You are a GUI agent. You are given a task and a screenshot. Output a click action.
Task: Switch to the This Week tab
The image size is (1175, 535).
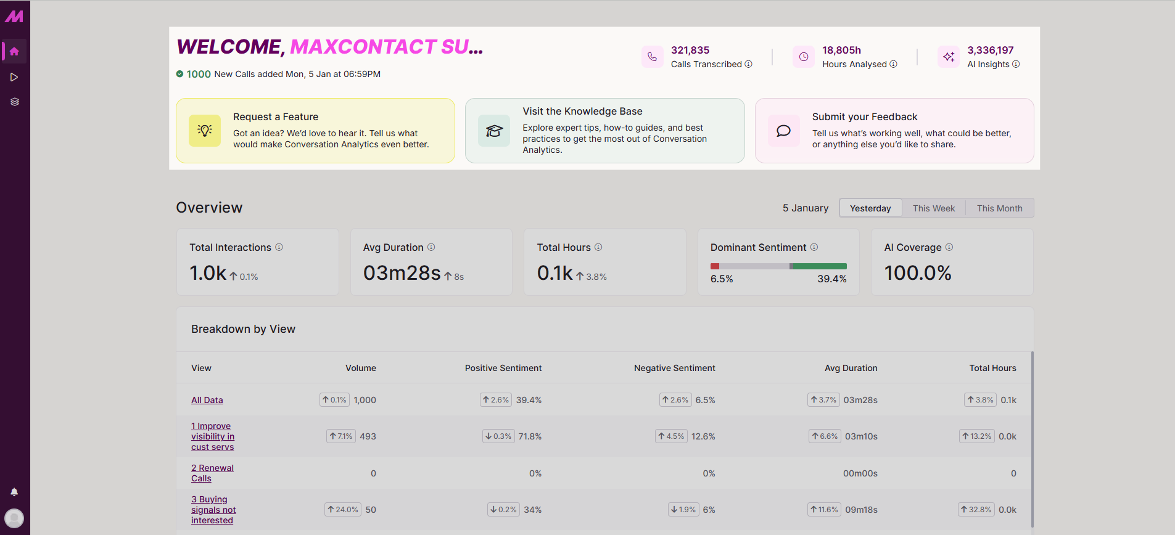click(x=934, y=208)
